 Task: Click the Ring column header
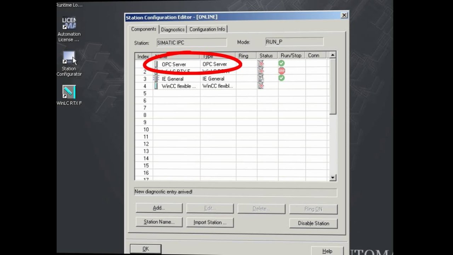(246, 56)
